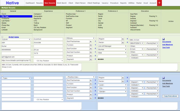This screenshot has width=180, height=111.
Task: Click the save disk icon in blue blank row
Action: point(164,78)
